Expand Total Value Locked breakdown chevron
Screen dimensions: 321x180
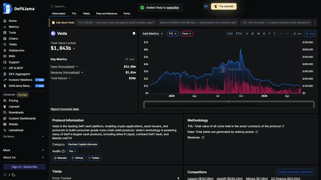coord(74,48)
